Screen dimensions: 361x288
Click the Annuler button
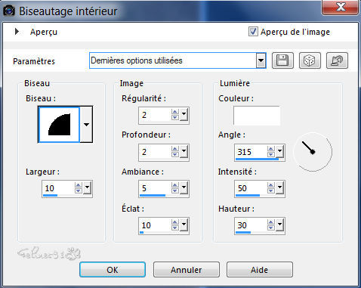(x=187, y=270)
